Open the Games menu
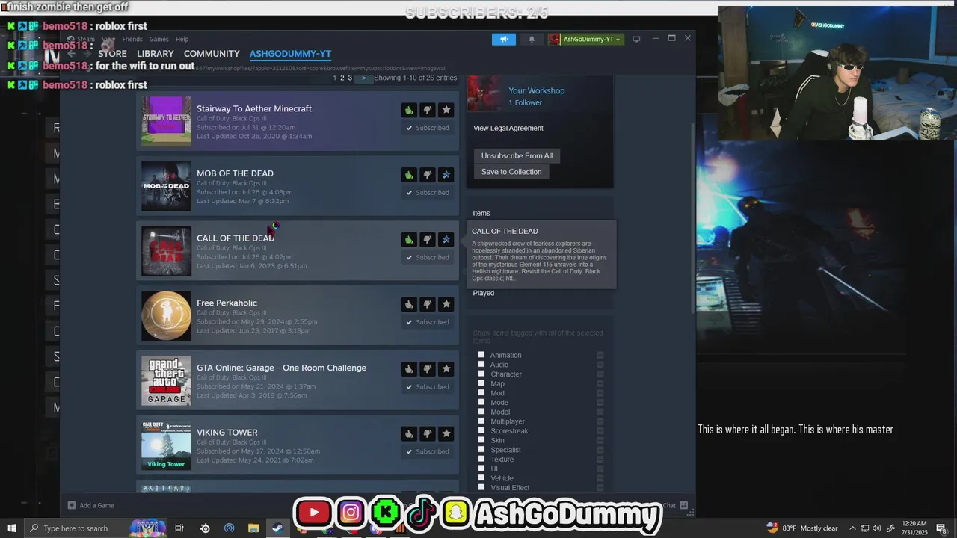 tap(159, 39)
